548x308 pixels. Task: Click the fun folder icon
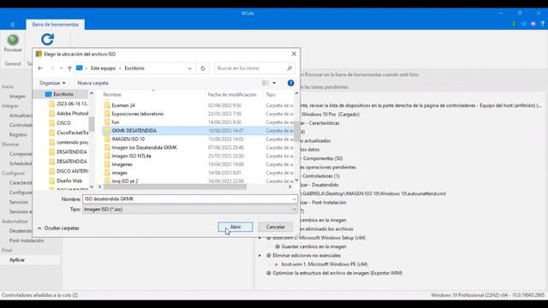107,122
